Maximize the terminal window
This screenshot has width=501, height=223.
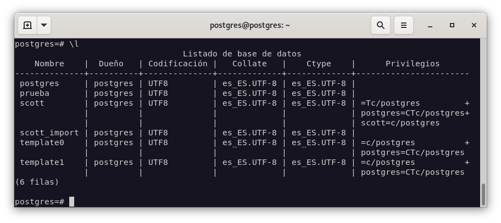[452, 25]
